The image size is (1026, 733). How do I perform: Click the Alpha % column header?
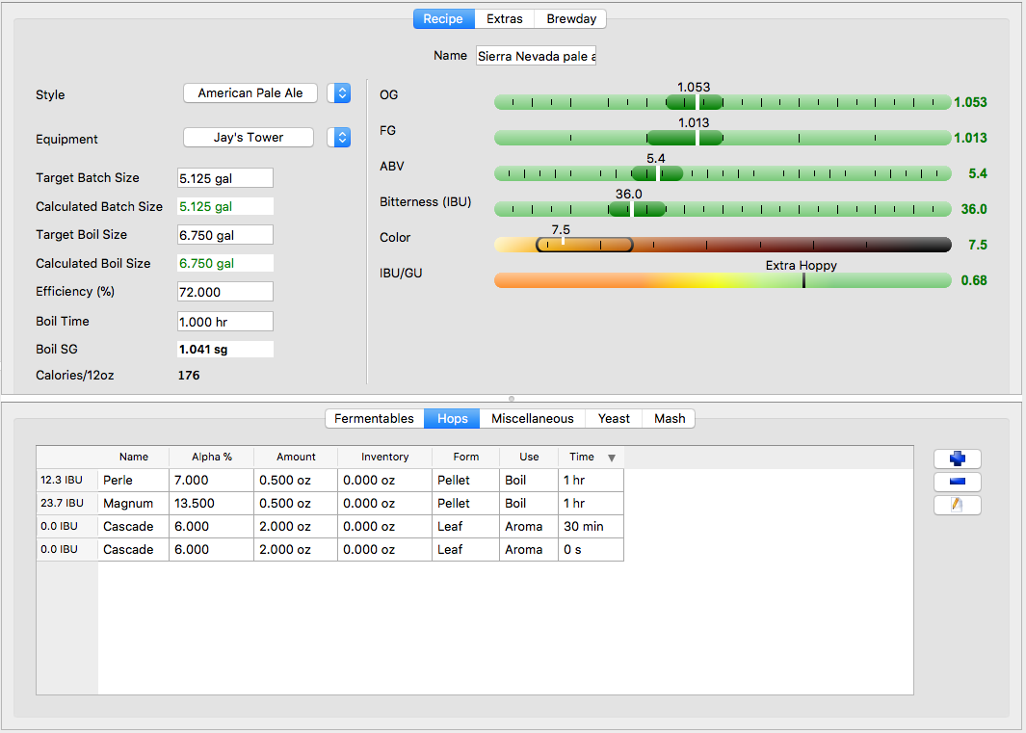211,457
